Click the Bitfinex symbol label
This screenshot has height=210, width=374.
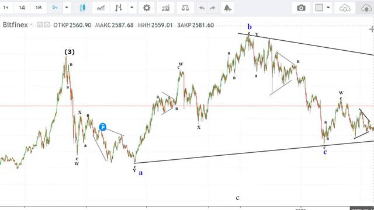click(x=15, y=24)
